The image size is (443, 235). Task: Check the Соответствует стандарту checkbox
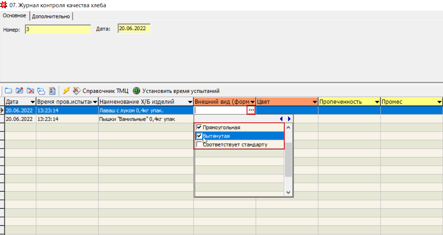(199, 144)
